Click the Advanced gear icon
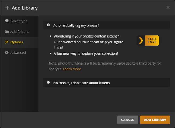 pos(7,53)
